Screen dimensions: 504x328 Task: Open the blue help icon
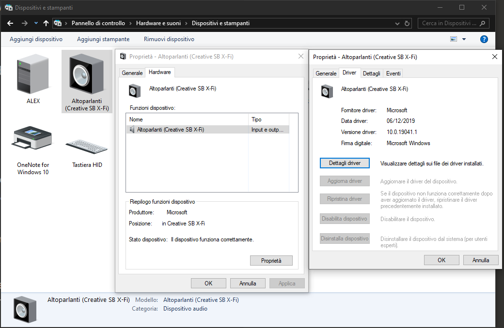(484, 39)
